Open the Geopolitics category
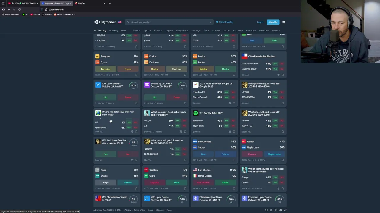The width and height of the screenshot is (380, 213). pyautogui.click(x=182, y=30)
